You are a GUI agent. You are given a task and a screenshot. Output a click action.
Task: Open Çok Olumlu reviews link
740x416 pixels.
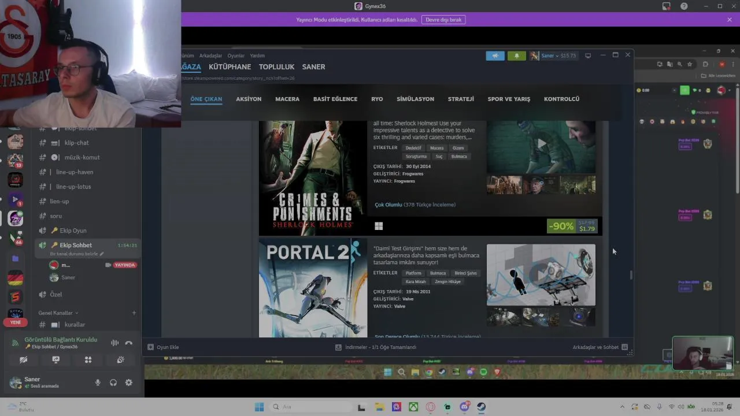(388, 205)
